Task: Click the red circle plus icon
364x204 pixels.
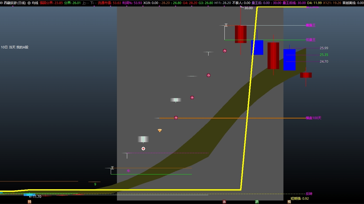Action: [143, 149]
